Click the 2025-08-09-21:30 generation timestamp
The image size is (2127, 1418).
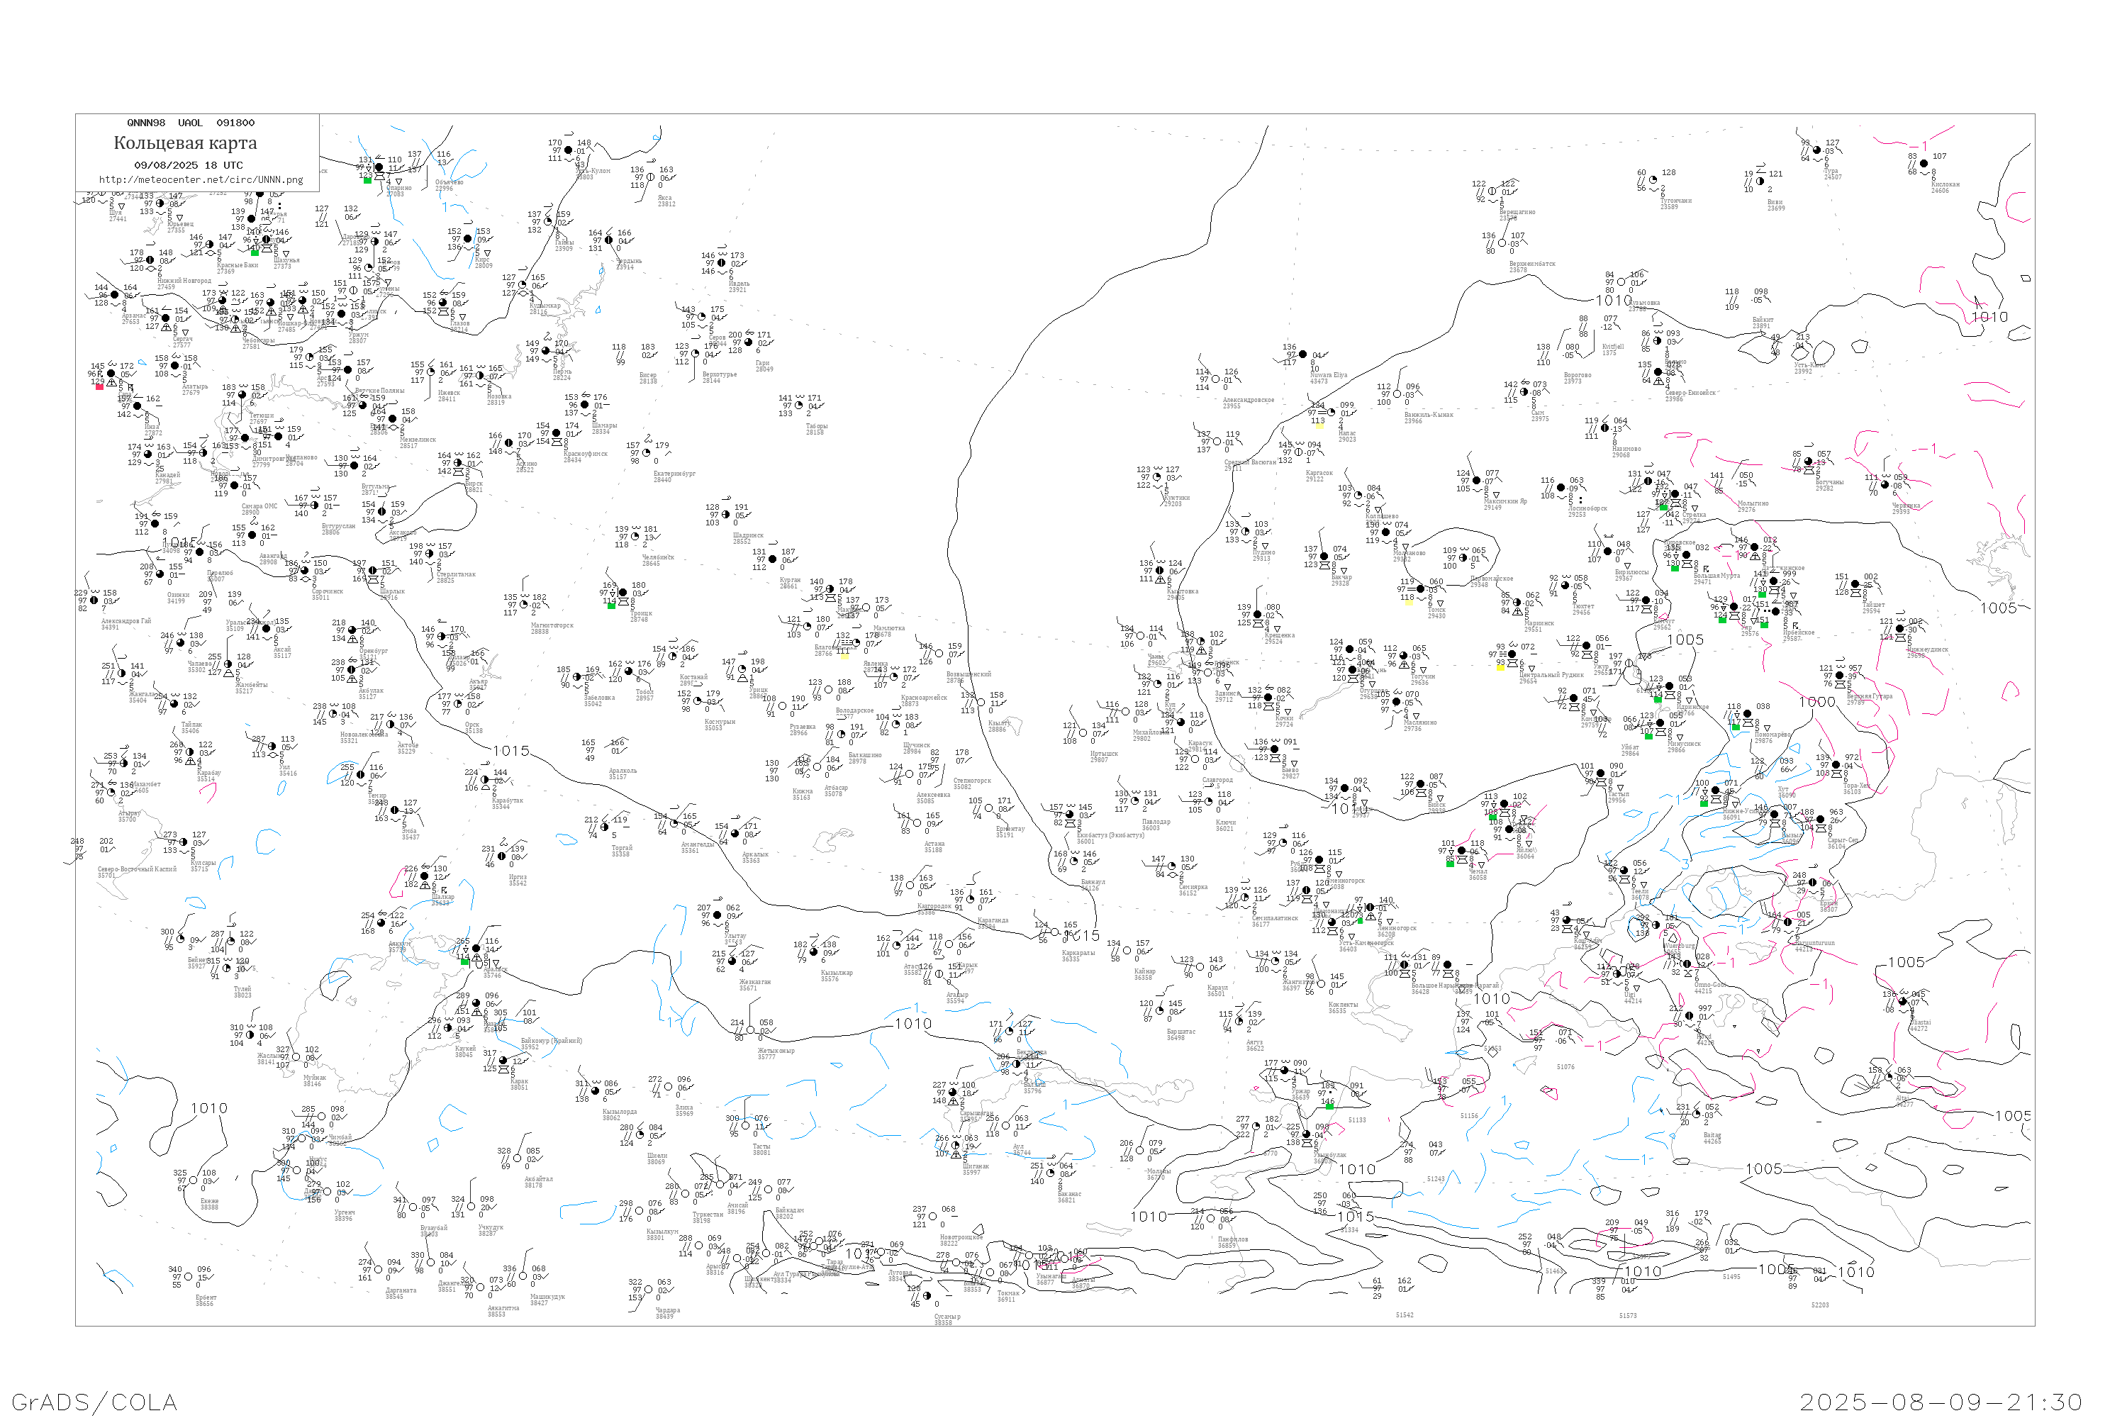(1940, 1402)
